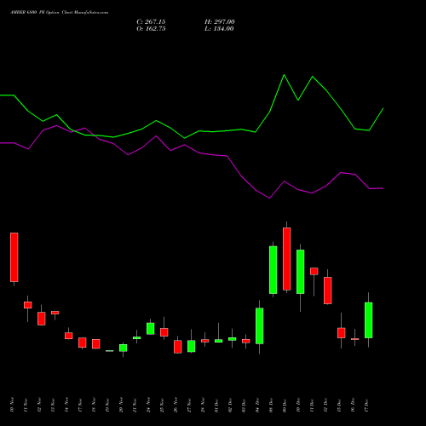Click the '01 Dec' date label
Image resolution: width=426 pixels, height=426 pixels.
[216, 405]
